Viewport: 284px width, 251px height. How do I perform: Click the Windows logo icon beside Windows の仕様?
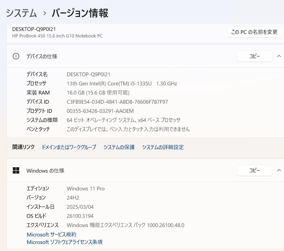tap(16, 170)
